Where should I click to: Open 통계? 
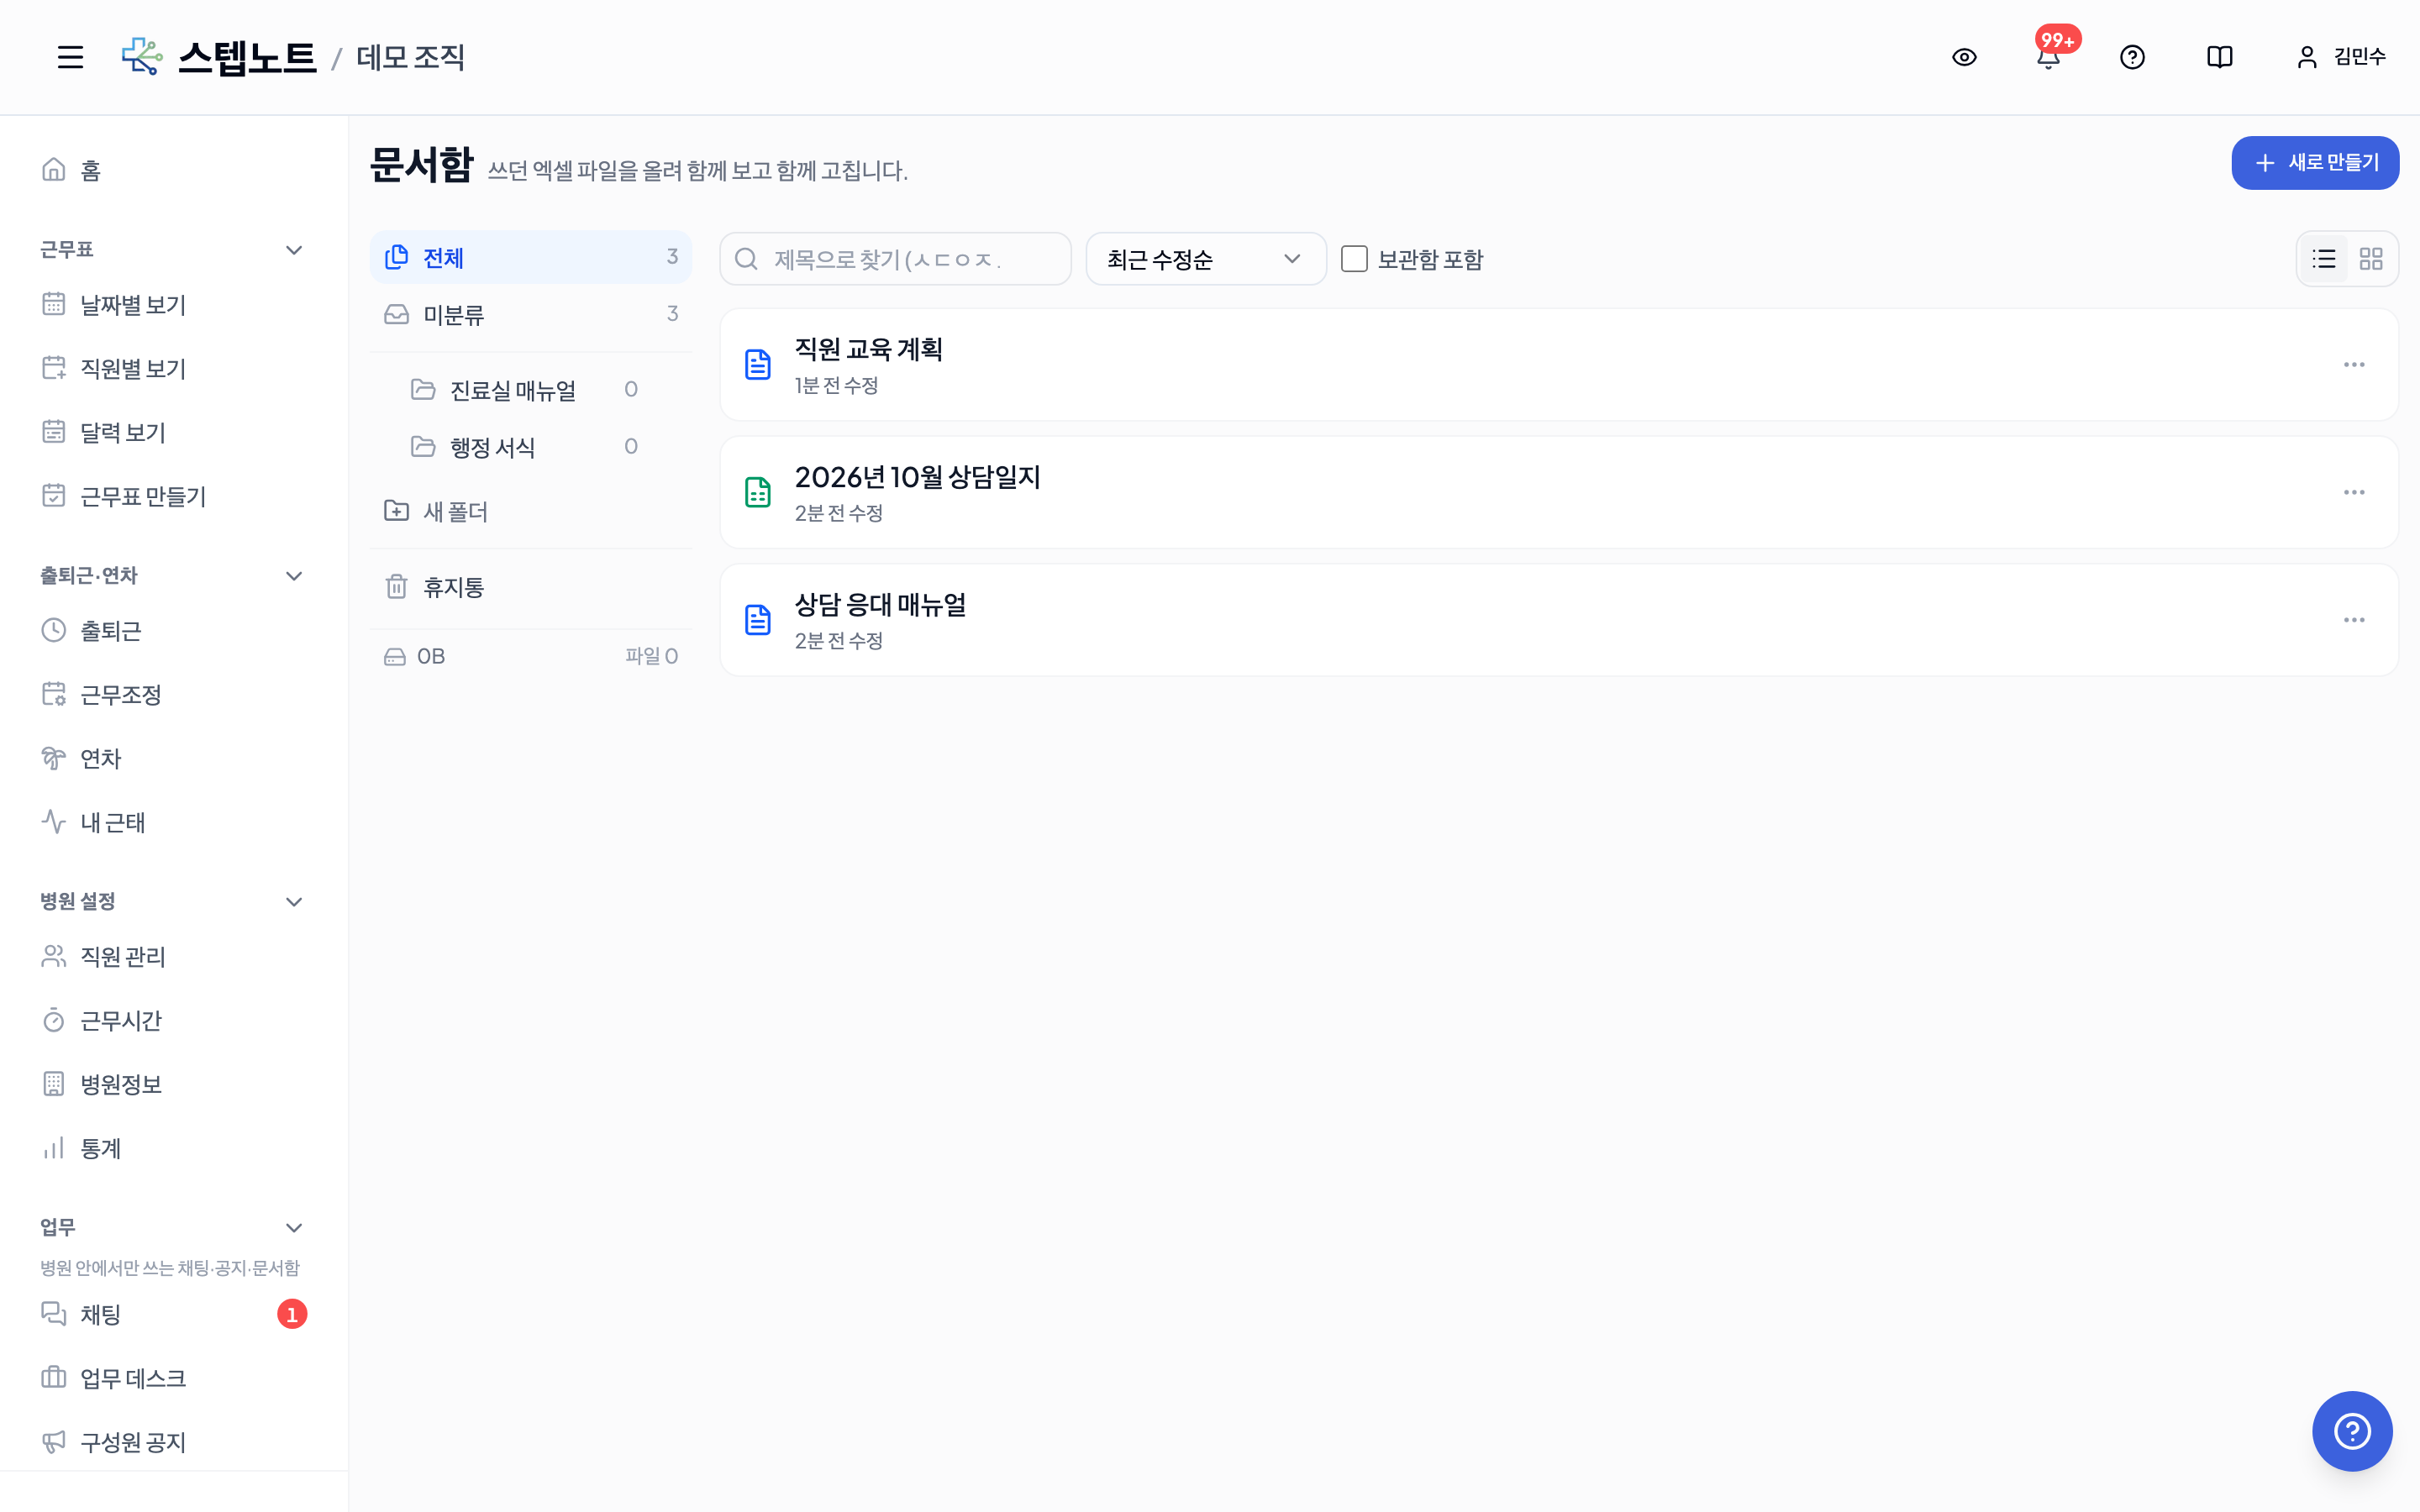(174, 1148)
